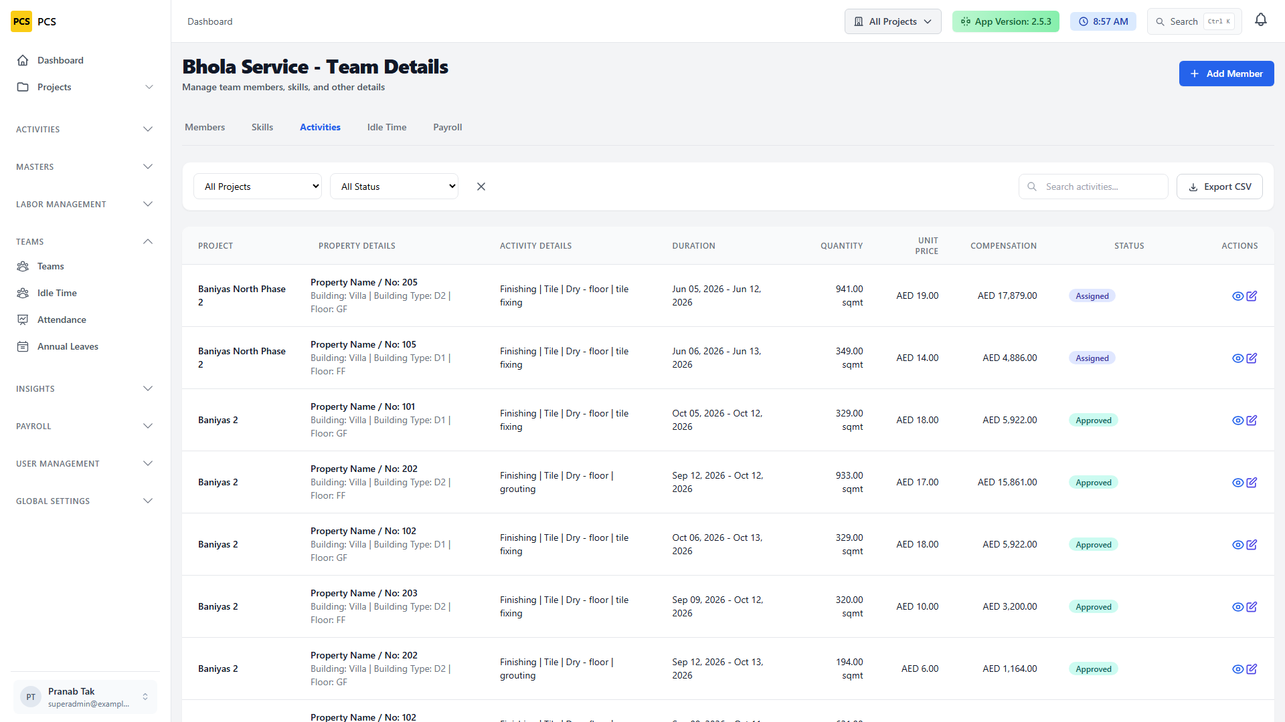Expand the LABOR MANAGEMENT section
The height and width of the screenshot is (722, 1285).
85,204
